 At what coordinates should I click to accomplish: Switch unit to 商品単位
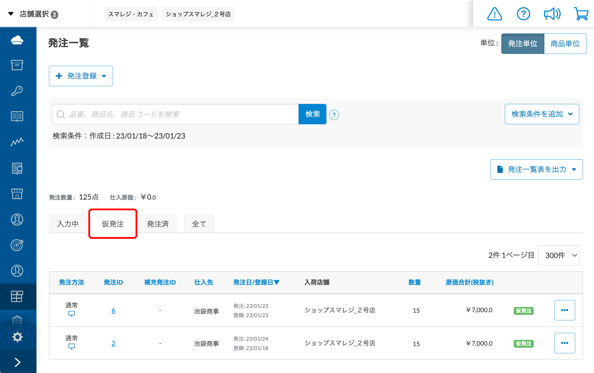tap(565, 44)
